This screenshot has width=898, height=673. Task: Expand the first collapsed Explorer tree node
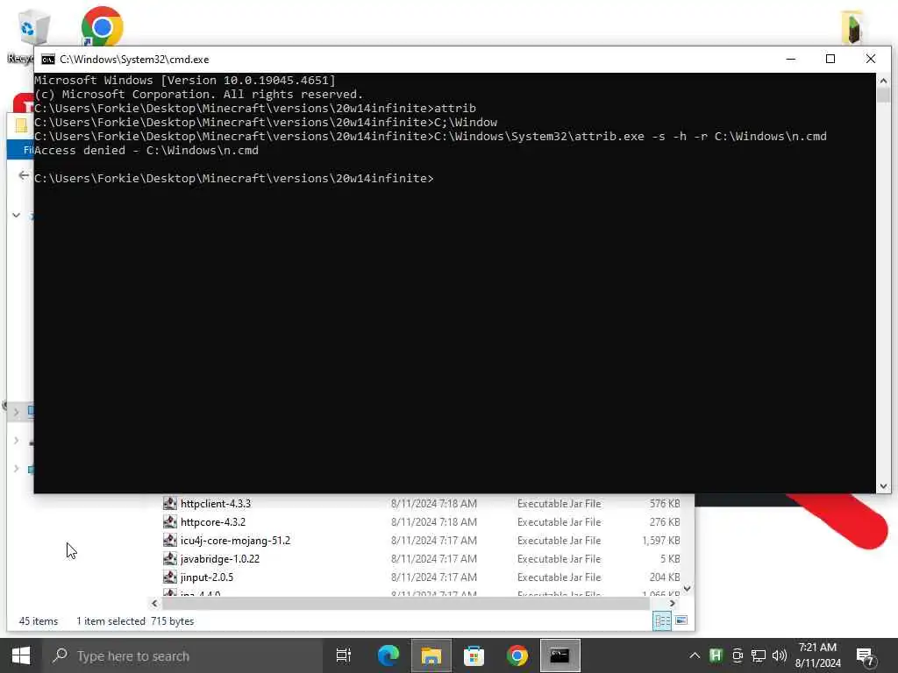16,412
